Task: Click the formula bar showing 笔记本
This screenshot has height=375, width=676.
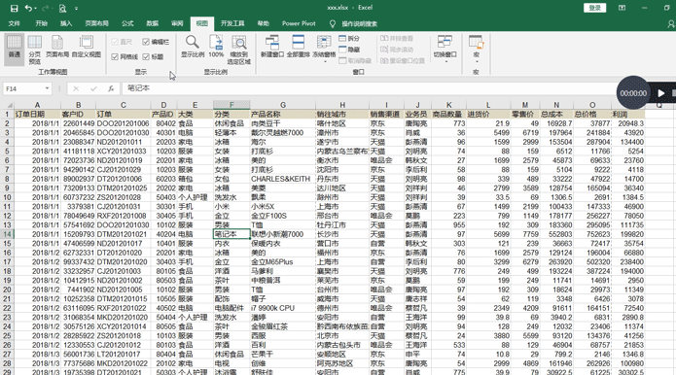Action: click(371, 88)
